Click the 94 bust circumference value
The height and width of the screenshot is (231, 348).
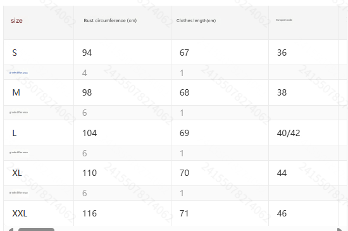click(x=87, y=53)
